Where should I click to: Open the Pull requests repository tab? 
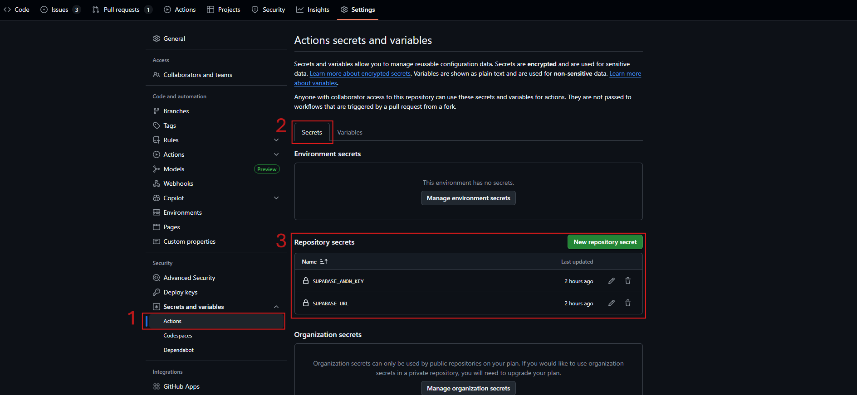(x=121, y=10)
